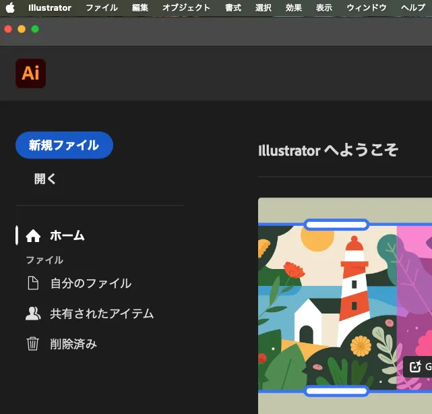Click the Ai logo icon
The height and width of the screenshot is (414, 432).
30,73
